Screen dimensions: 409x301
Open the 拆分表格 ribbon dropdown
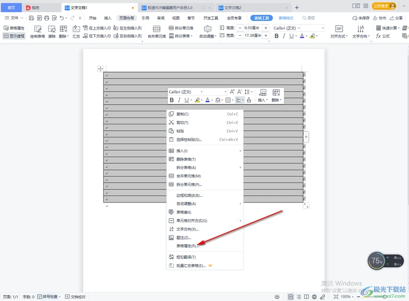[x=181, y=36]
